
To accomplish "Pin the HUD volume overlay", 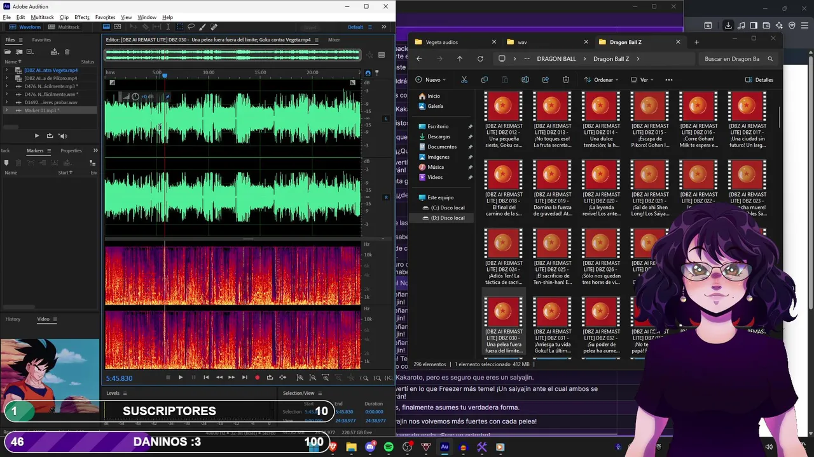I will 167,96.
